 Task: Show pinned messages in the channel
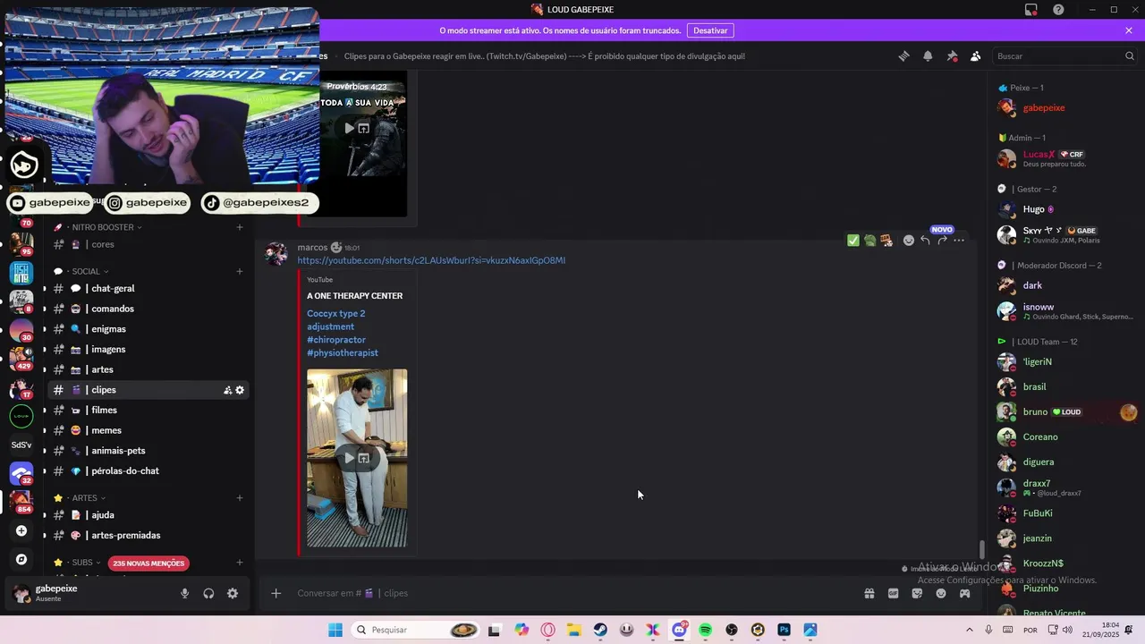coord(952,56)
